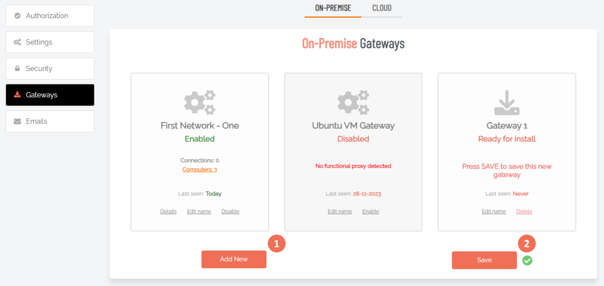Click the Emails envelope icon in sidebar
Image resolution: width=604 pixels, height=286 pixels.
coord(17,121)
